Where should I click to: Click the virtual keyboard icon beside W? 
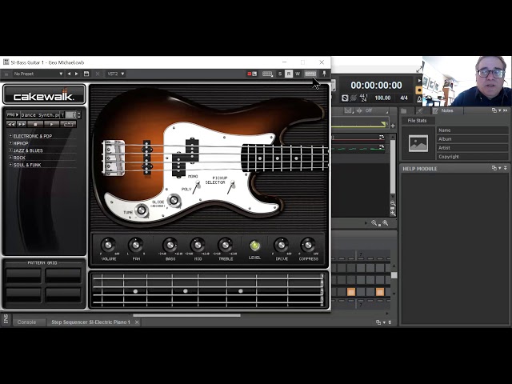click(x=310, y=74)
